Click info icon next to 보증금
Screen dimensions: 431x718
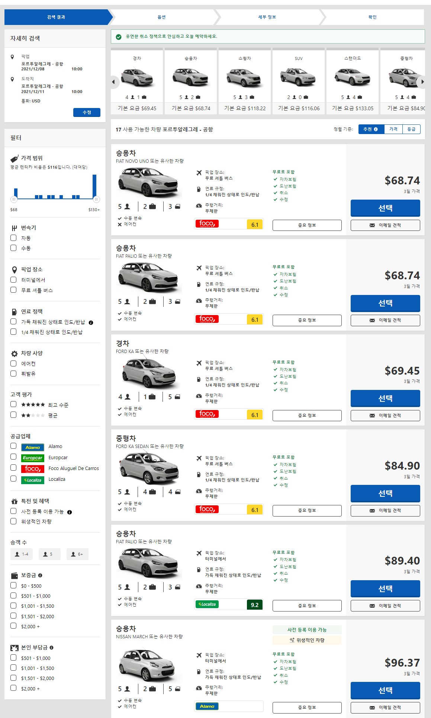point(40,575)
